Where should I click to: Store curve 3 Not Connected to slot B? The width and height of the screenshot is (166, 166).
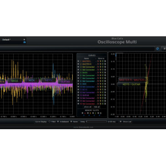(101, 67)
